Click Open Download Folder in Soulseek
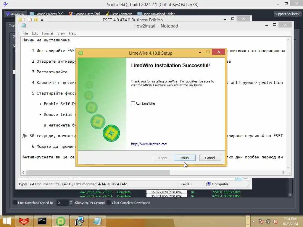303x227 pixels. coord(156,14)
